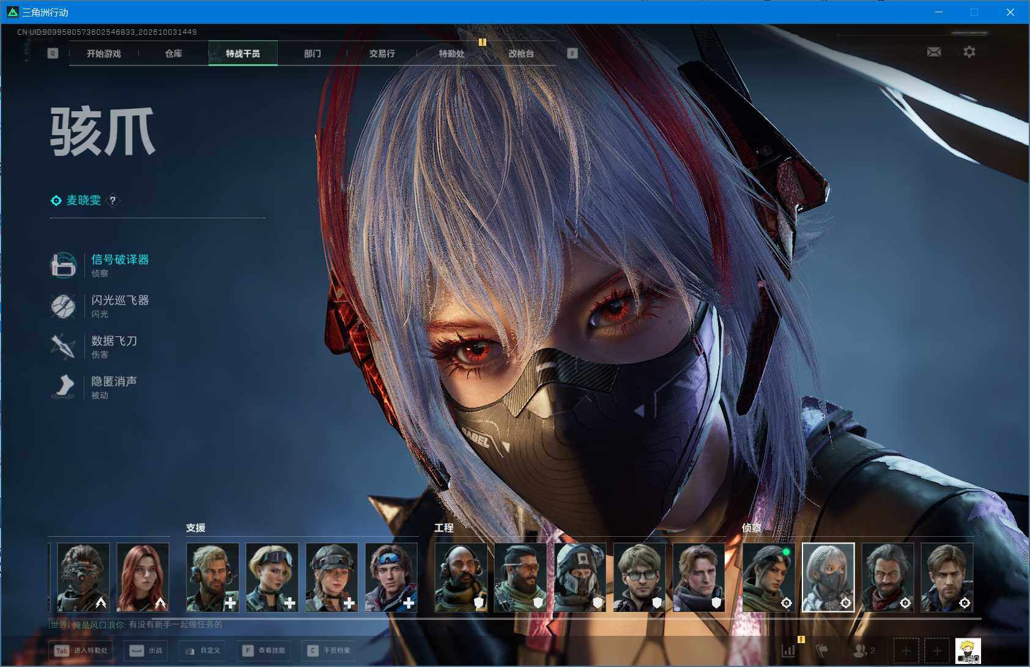Switch to the 改枪台 tab
Screen dimensions: 1030x667
521,53
